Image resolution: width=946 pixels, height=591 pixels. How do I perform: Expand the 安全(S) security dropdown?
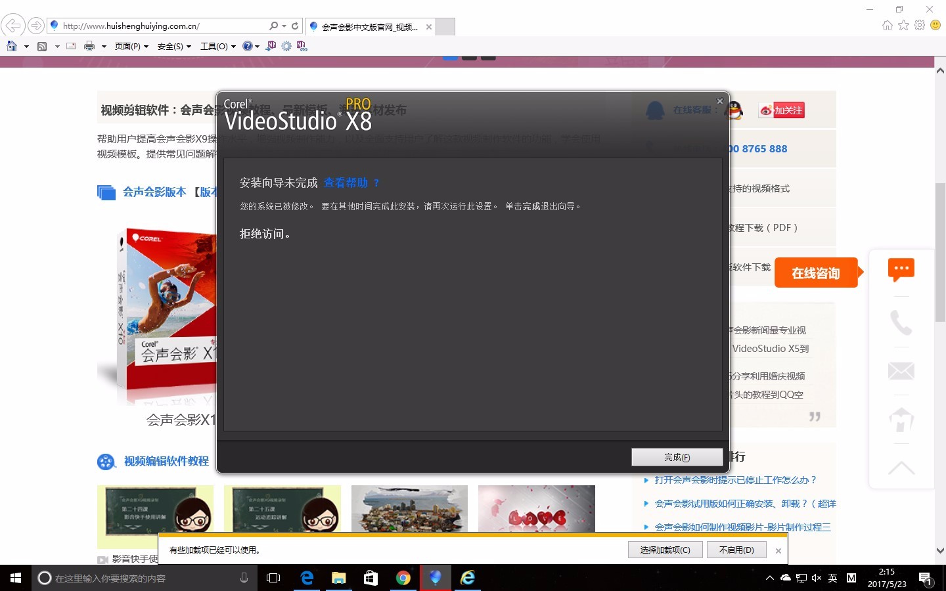[x=172, y=46]
